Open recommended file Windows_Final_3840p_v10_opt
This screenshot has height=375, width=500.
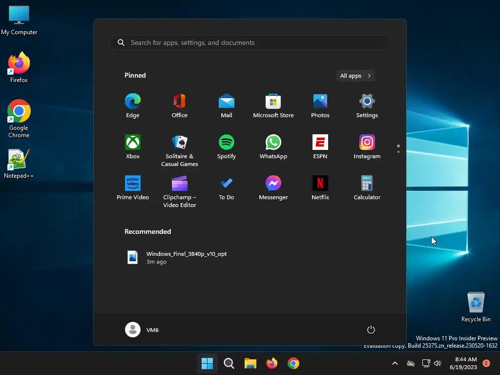[x=177, y=257]
